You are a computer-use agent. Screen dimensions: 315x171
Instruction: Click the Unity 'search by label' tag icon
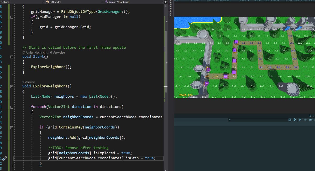pyautogui.click(x=300, y=120)
